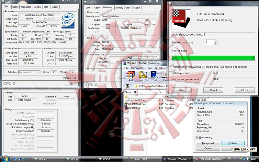This screenshot has width=259, height=162.
Task: Click the ChessBase logo in Fritz Chess Benchmark
Action: pos(181,19)
